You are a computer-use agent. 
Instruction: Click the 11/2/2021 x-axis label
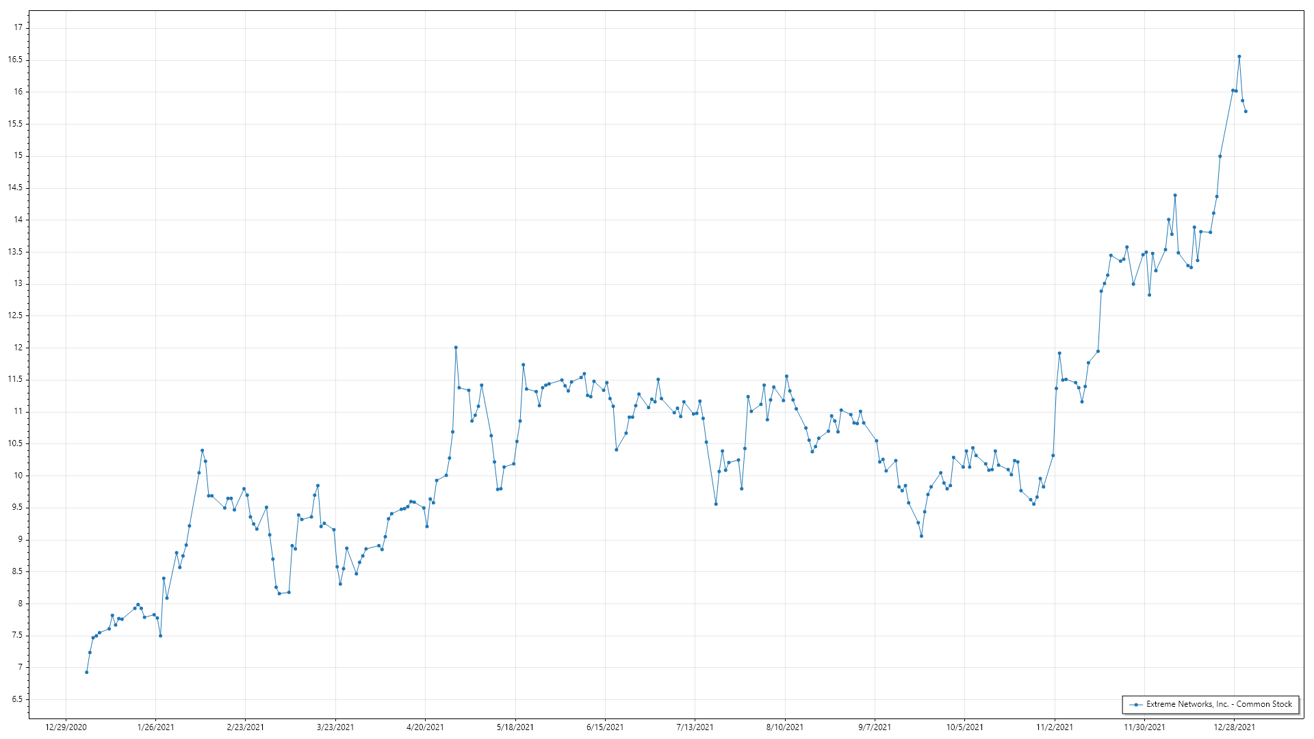pos(1055,727)
